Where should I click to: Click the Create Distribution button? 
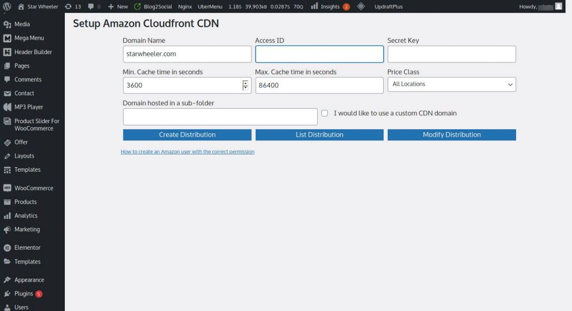(187, 135)
